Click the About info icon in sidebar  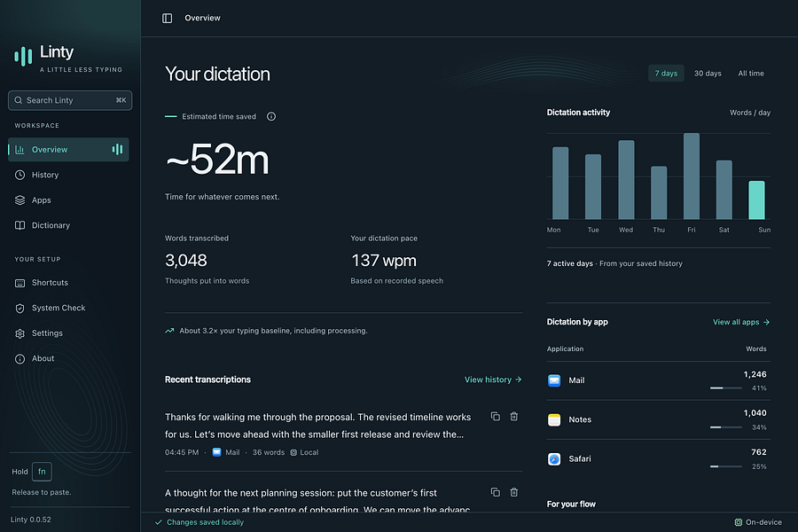(x=20, y=359)
